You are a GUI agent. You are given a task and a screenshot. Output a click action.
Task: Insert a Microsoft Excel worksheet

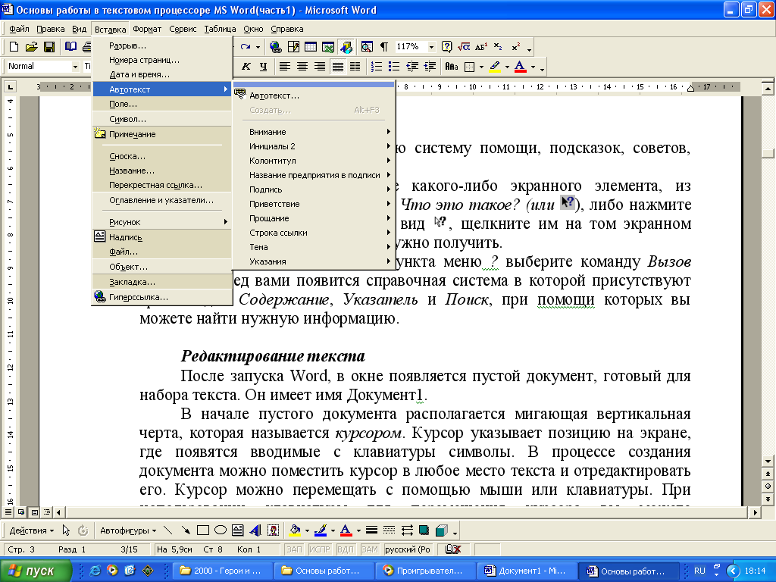pyautogui.click(x=328, y=47)
